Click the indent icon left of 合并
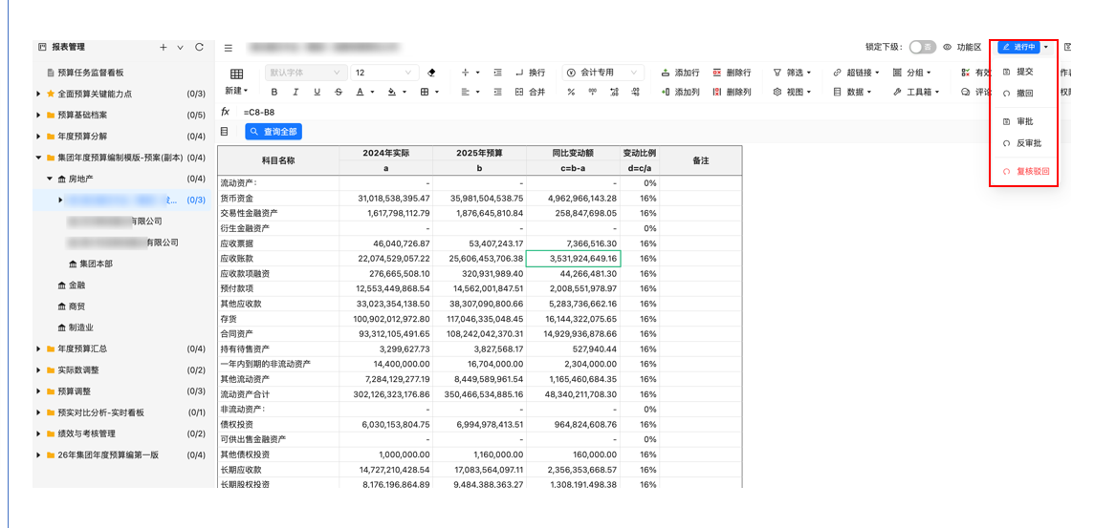The height and width of the screenshot is (528, 1094). click(497, 92)
